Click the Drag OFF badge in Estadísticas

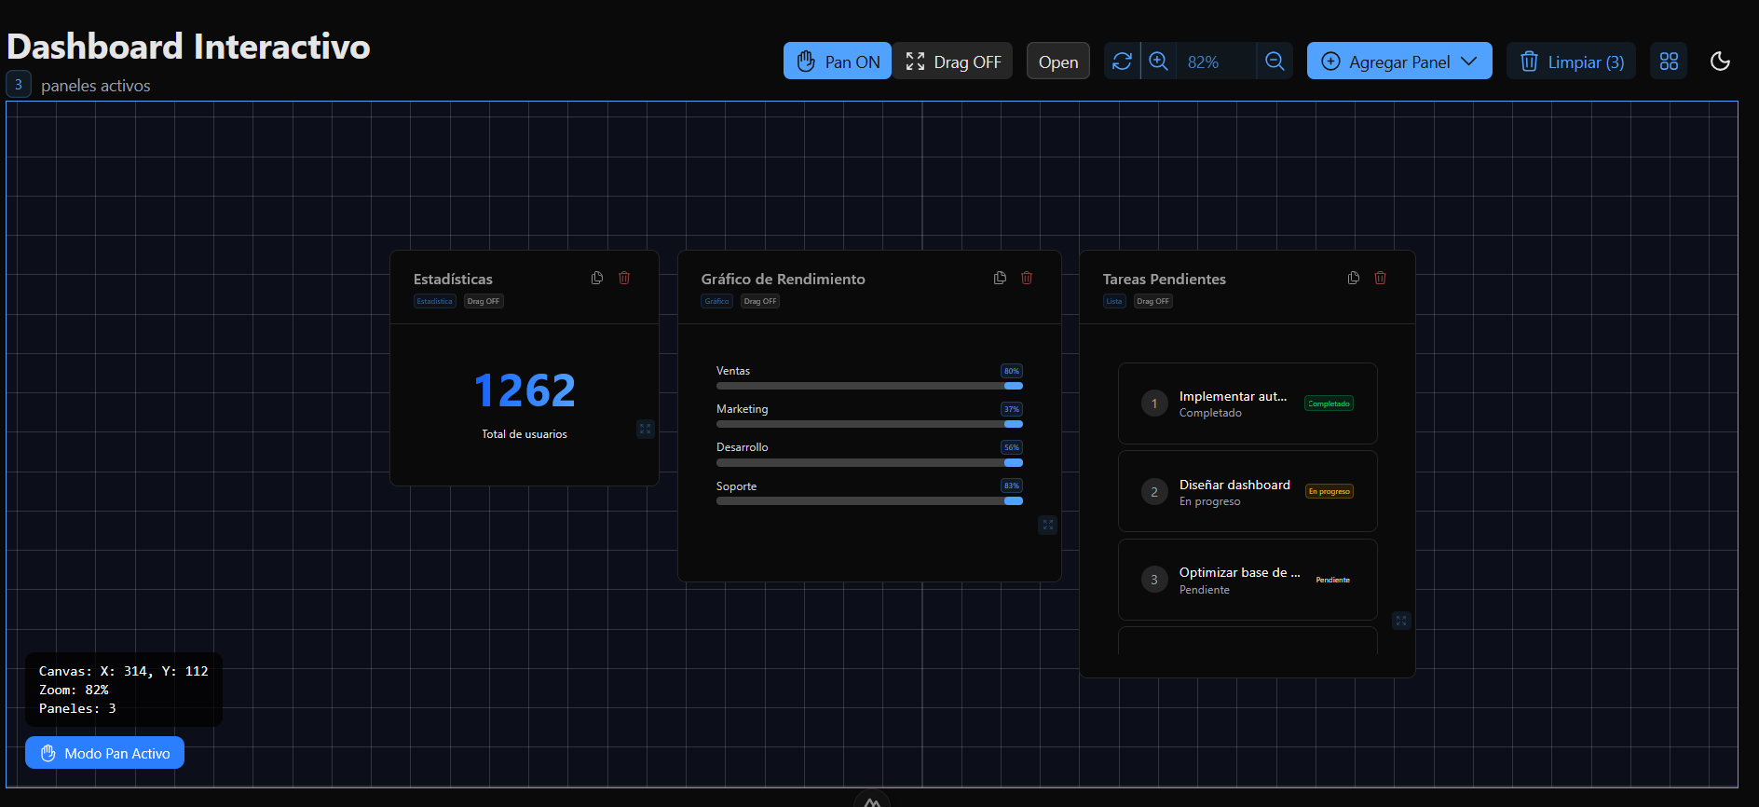pyautogui.click(x=484, y=301)
